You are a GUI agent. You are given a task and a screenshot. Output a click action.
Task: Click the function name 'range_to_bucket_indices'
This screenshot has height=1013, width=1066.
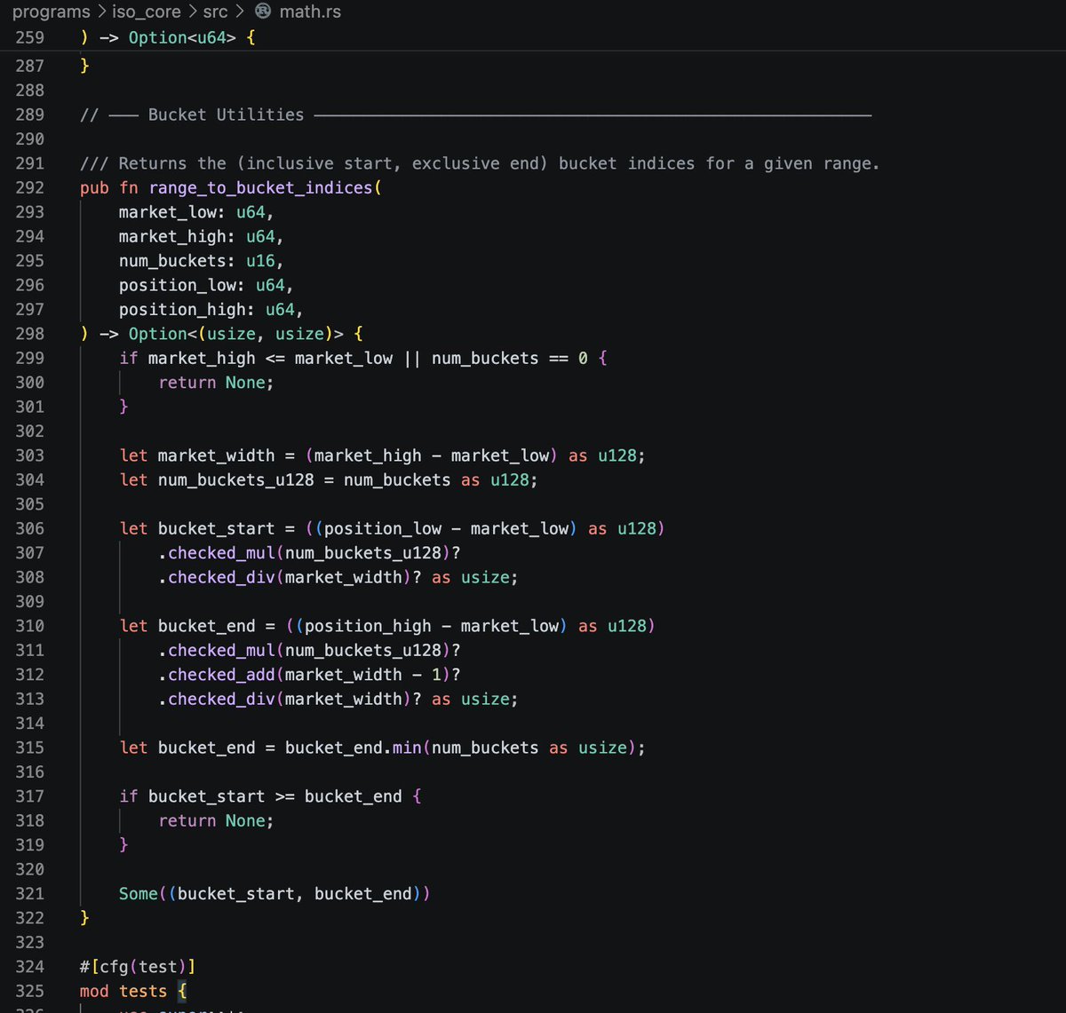pyautogui.click(x=260, y=187)
